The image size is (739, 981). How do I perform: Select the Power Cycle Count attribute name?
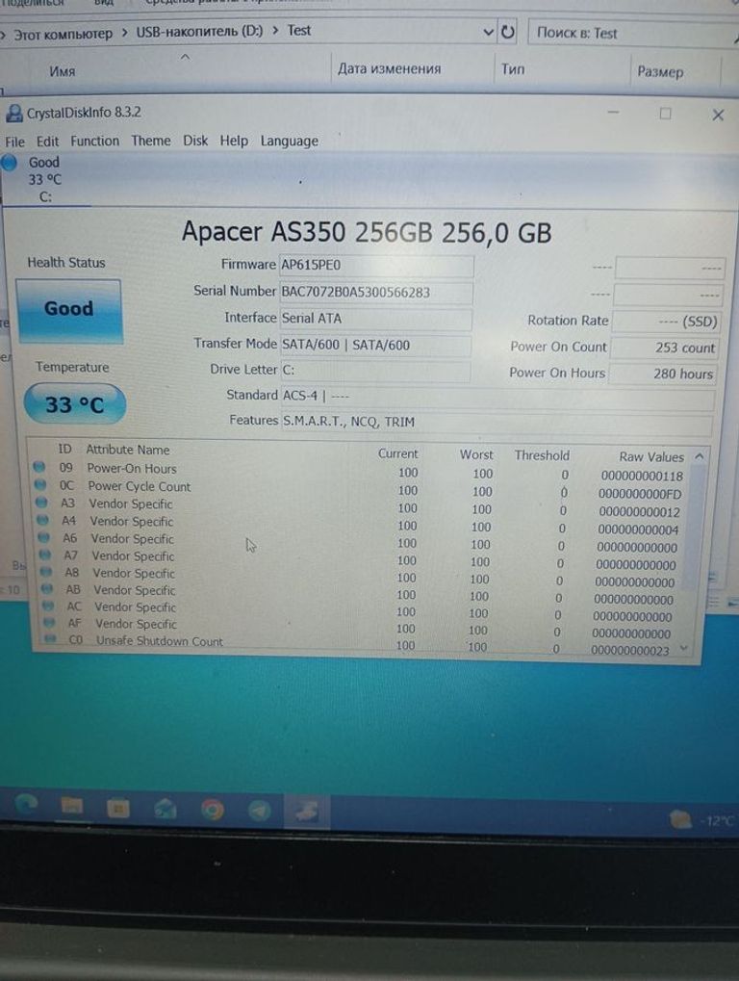tap(140, 486)
